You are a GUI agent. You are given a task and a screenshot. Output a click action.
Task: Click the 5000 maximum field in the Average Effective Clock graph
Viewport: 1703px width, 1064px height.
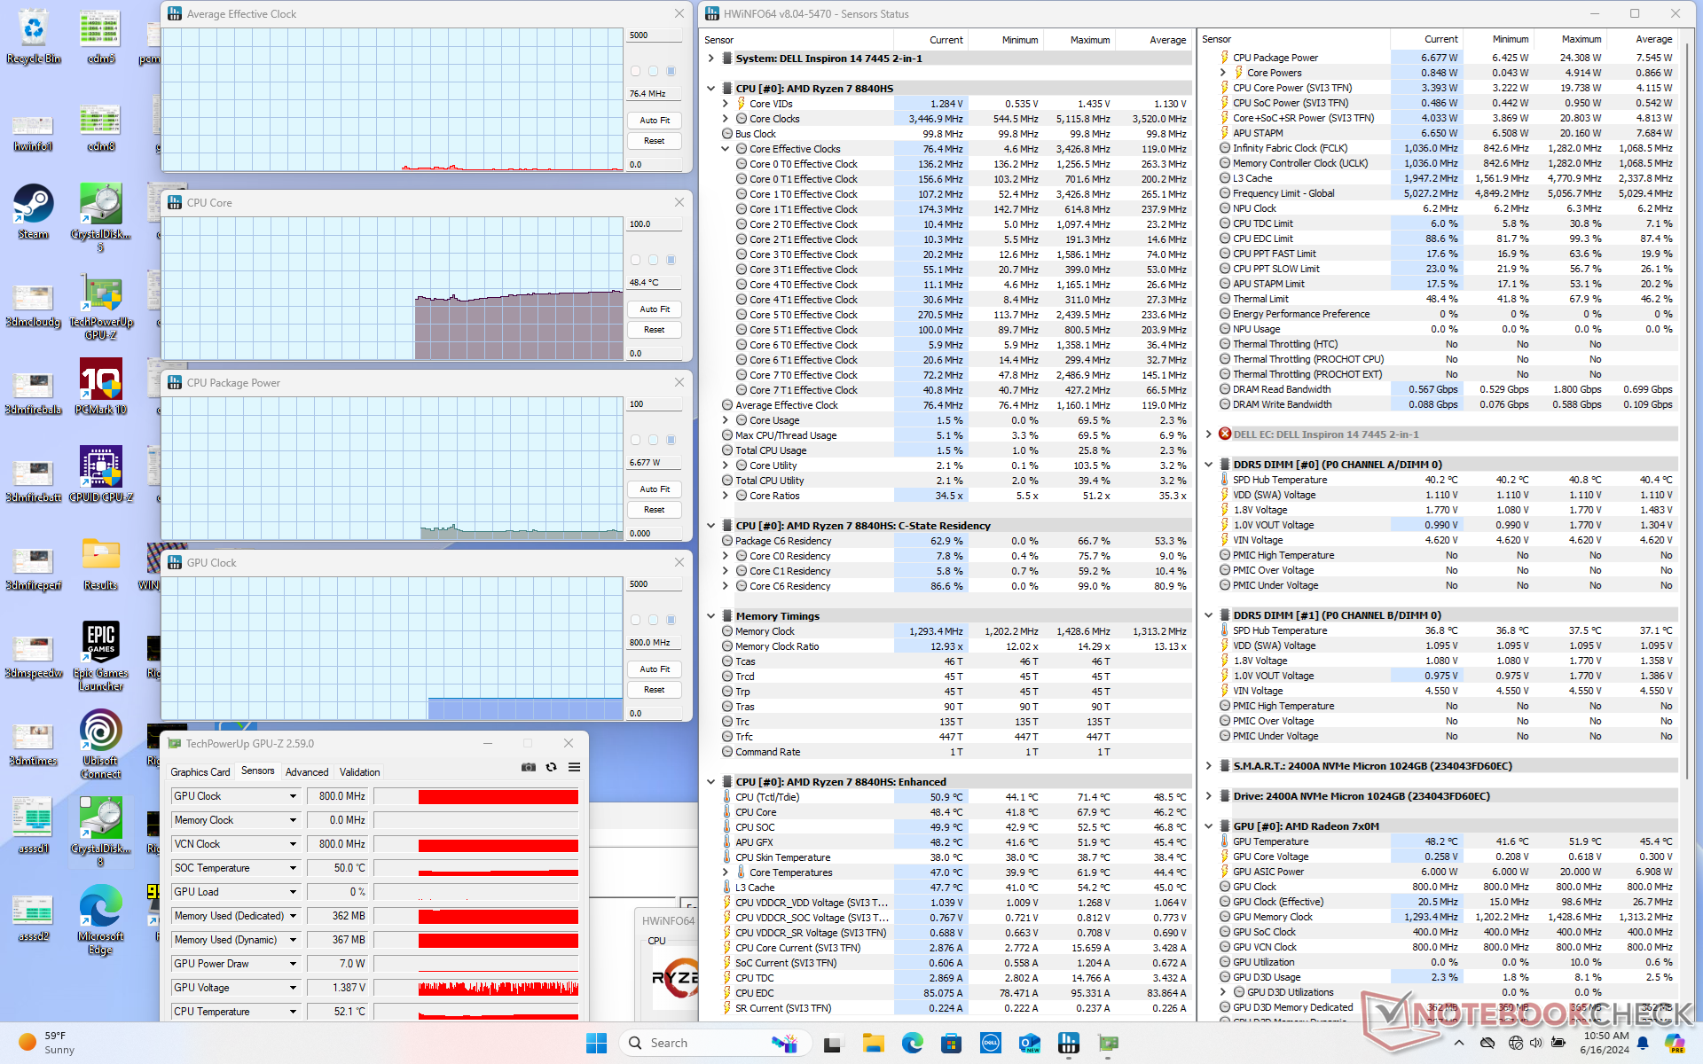click(x=655, y=35)
